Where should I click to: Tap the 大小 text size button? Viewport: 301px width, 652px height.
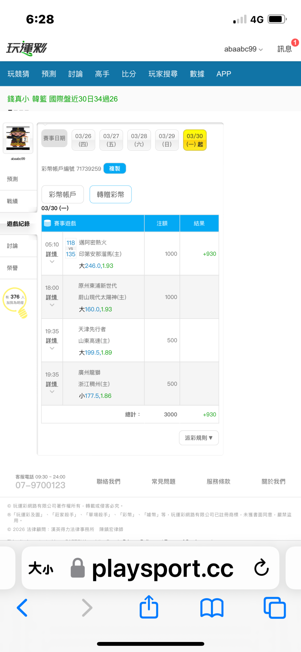coord(41,568)
